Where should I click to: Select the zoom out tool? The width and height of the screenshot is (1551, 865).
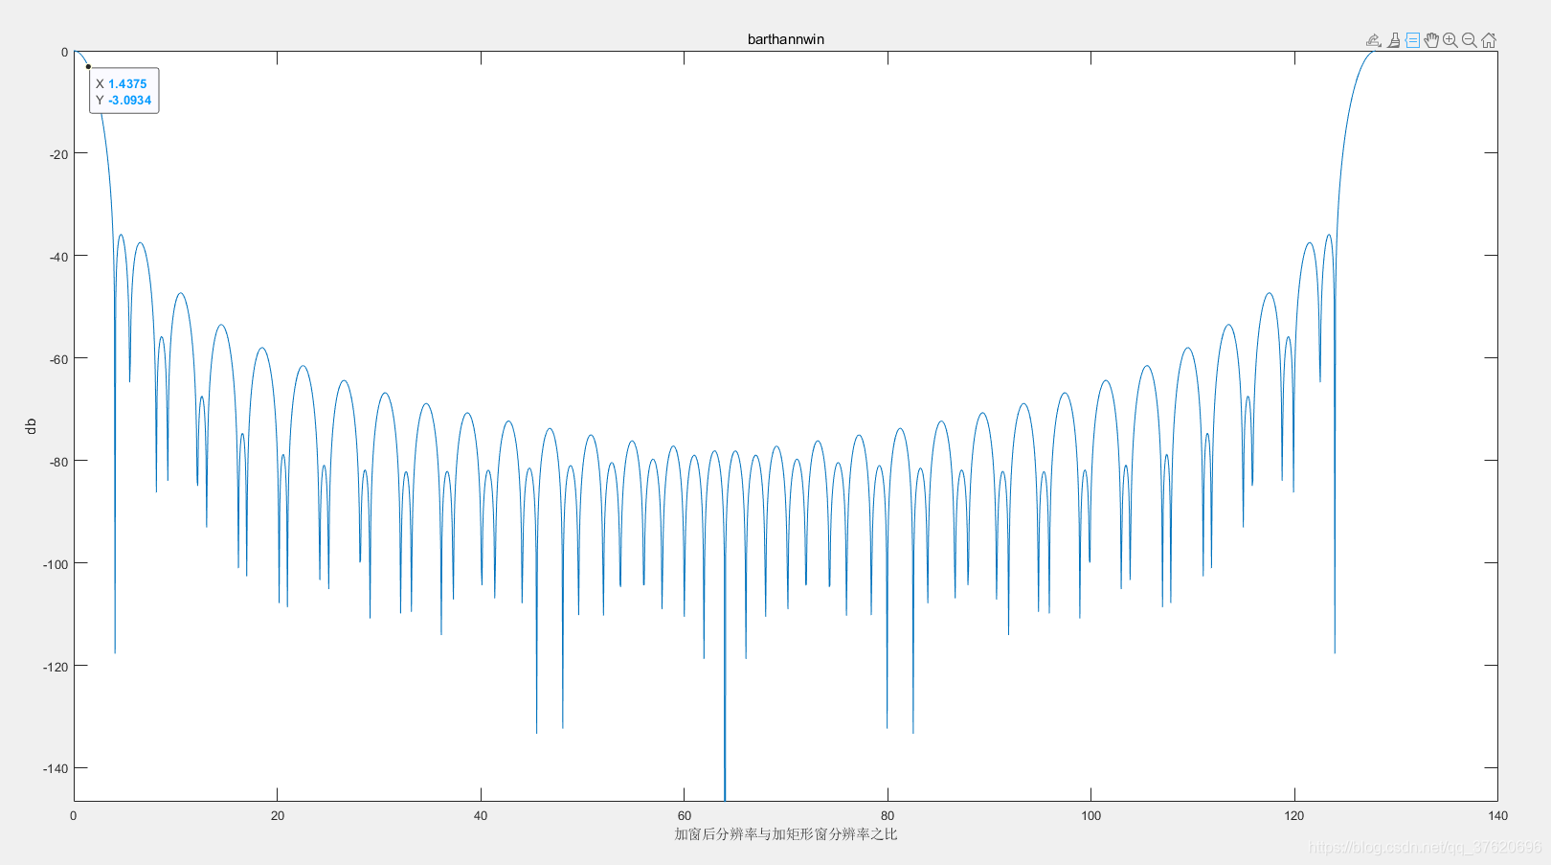click(1470, 40)
